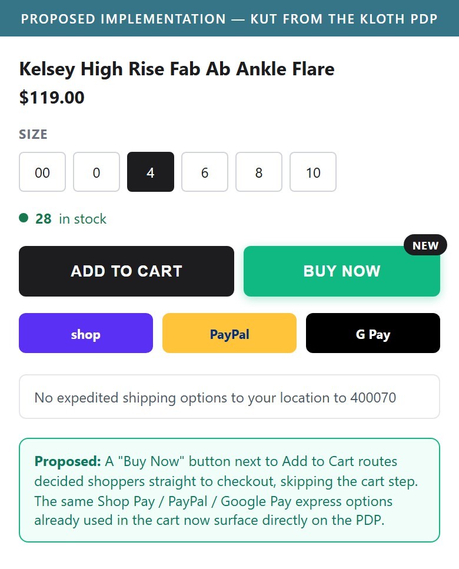This screenshot has height=569, width=459.
Task: Click the SIZE label
Action: (33, 134)
